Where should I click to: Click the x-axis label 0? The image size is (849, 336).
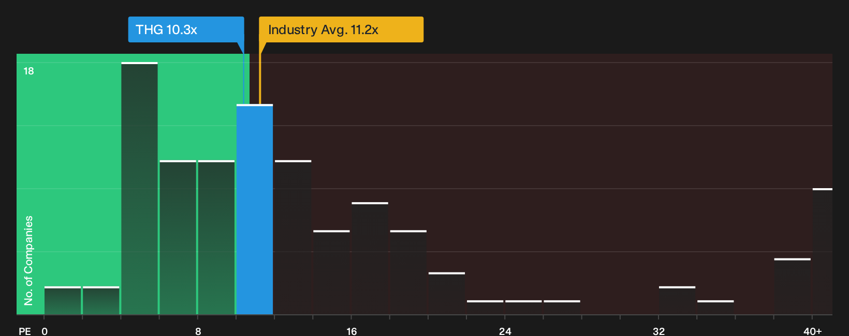click(x=45, y=331)
